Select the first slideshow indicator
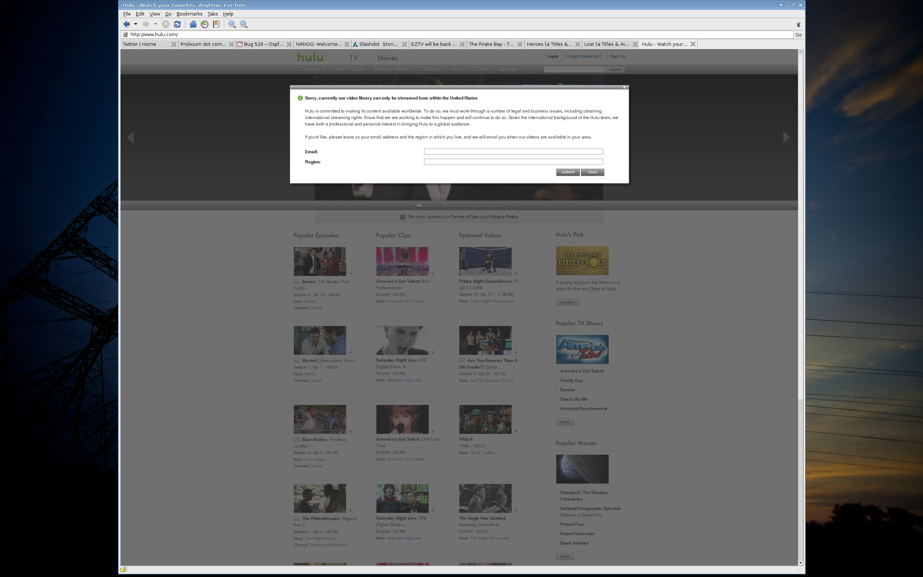 (419, 205)
